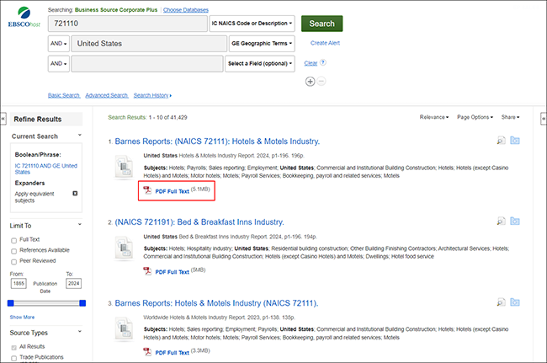Open search help question mark icon

coord(323,62)
